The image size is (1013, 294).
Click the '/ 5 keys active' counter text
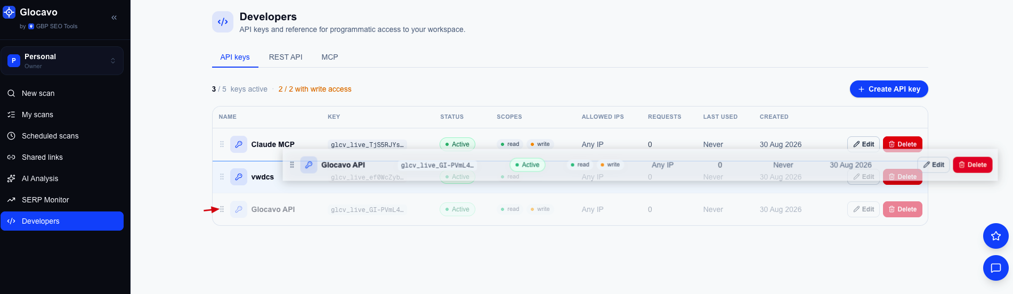click(x=243, y=89)
